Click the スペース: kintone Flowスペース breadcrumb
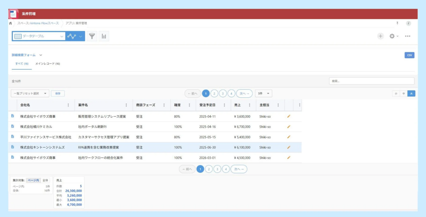This screenshot has height=217, width=426. (38, 23)
